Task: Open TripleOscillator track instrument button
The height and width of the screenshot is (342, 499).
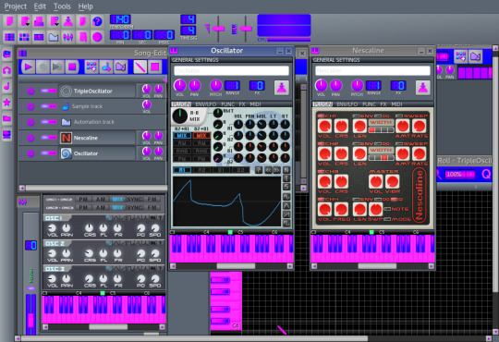Action: [97, 92]
